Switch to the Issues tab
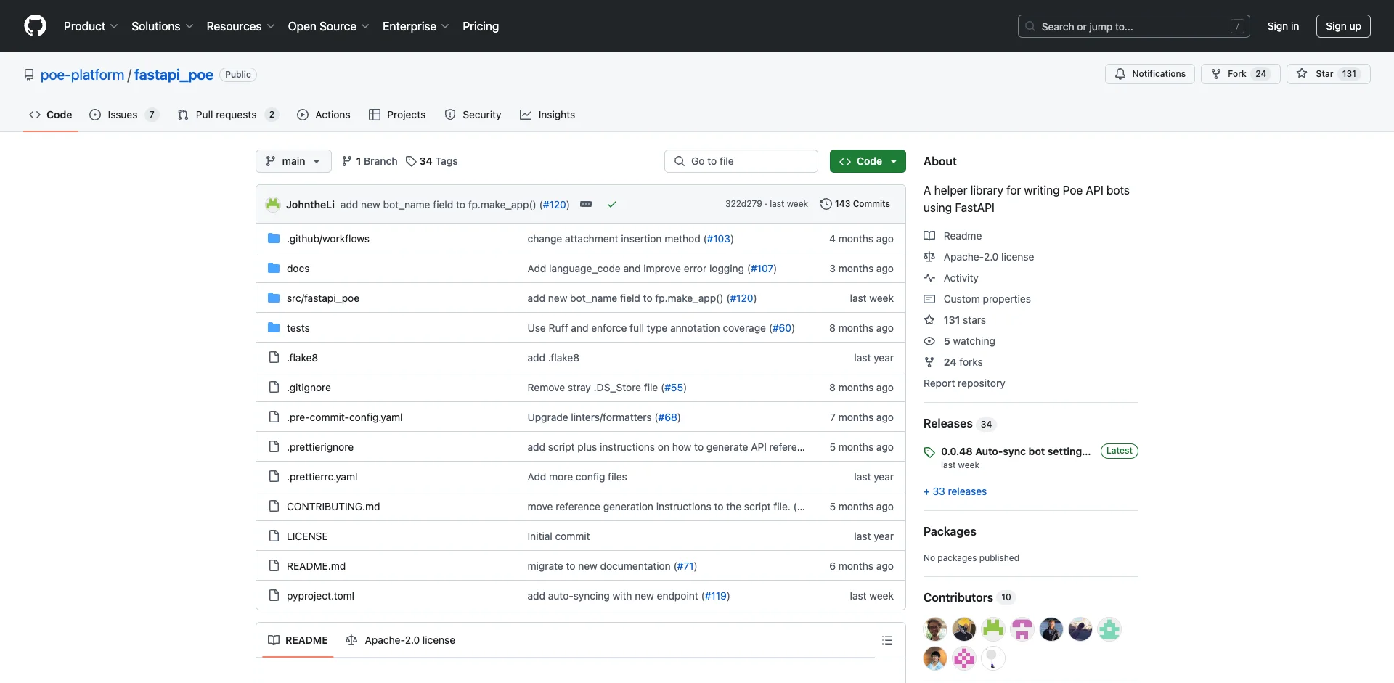Screen dimensions: 1394x683 [x=123, y=115]
